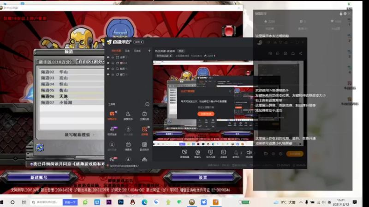Viewport: 369px width, 207px height.
Task: Toggle visibility of the 窗口 2 source
Action: click(x=108, y=63)
